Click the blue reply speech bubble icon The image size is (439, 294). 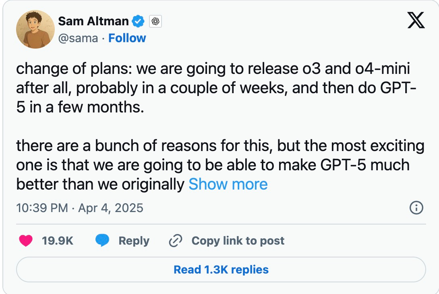coord(103,241)
